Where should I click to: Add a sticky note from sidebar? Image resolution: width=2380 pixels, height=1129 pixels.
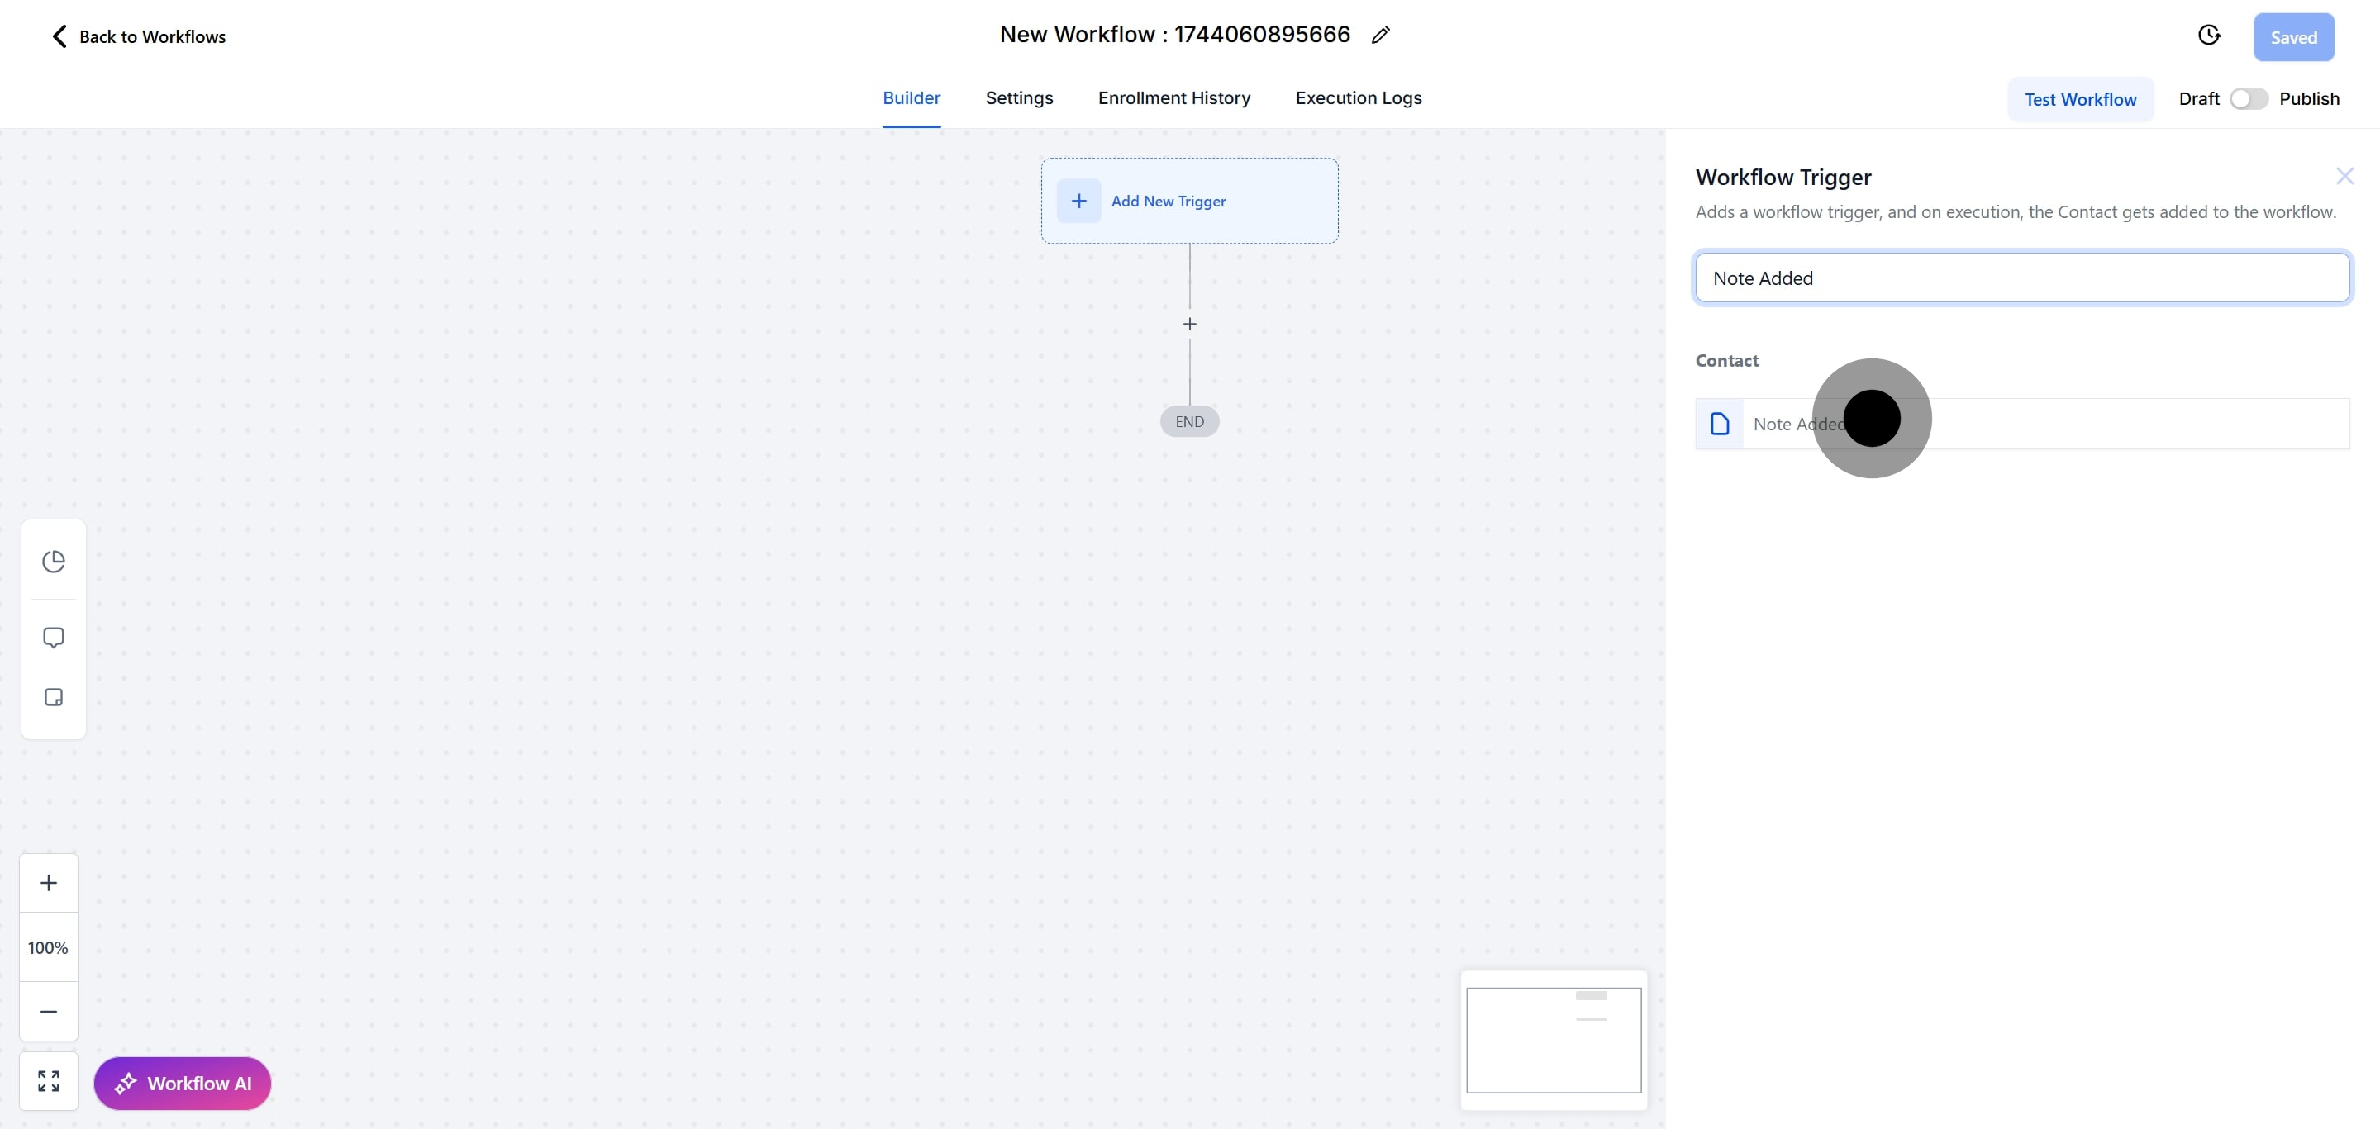coord(54,698)
